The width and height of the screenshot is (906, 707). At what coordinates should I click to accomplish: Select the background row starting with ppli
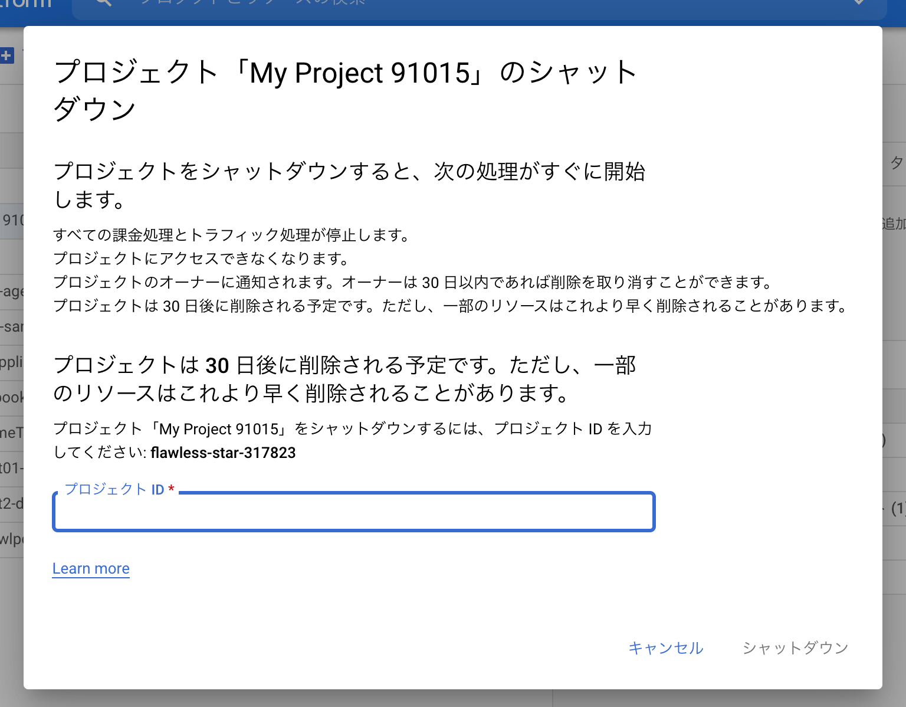coord(11,362)
